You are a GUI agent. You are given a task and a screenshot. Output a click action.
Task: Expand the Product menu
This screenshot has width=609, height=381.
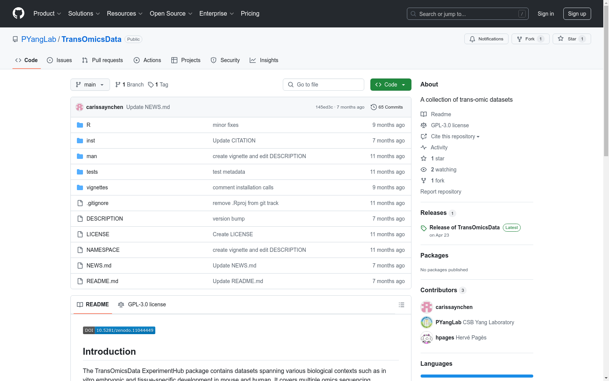(47, 14)
